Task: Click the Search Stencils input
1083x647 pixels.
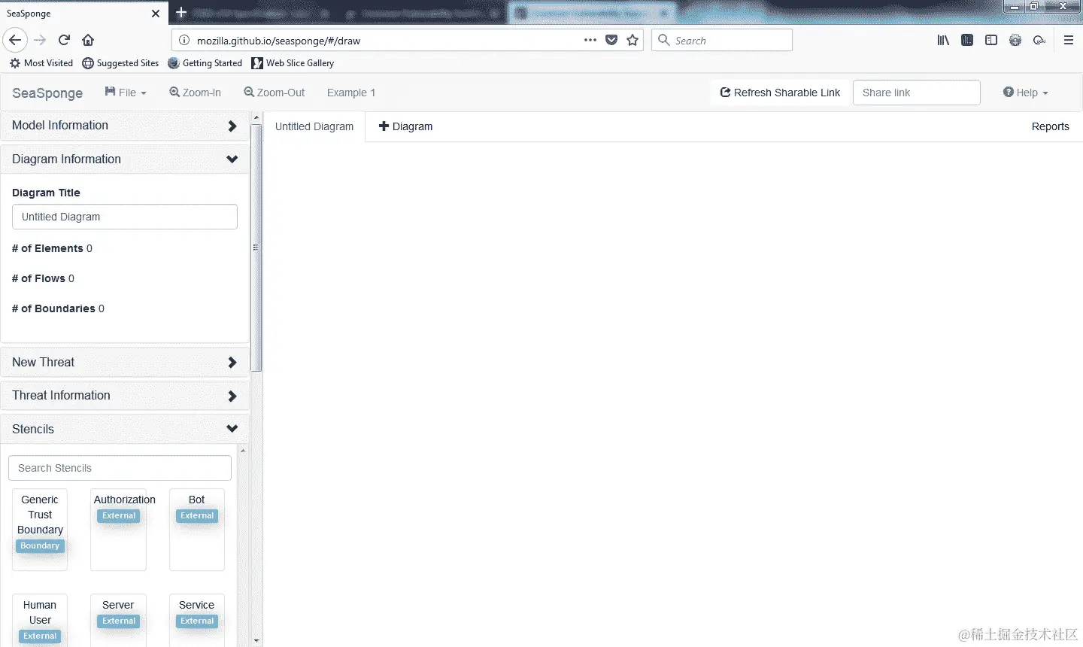Action: tap(120, 468)
